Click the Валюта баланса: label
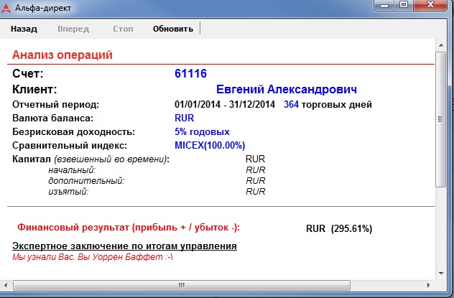The width and height of the screenshot is (454, 298). coord(52,118)
